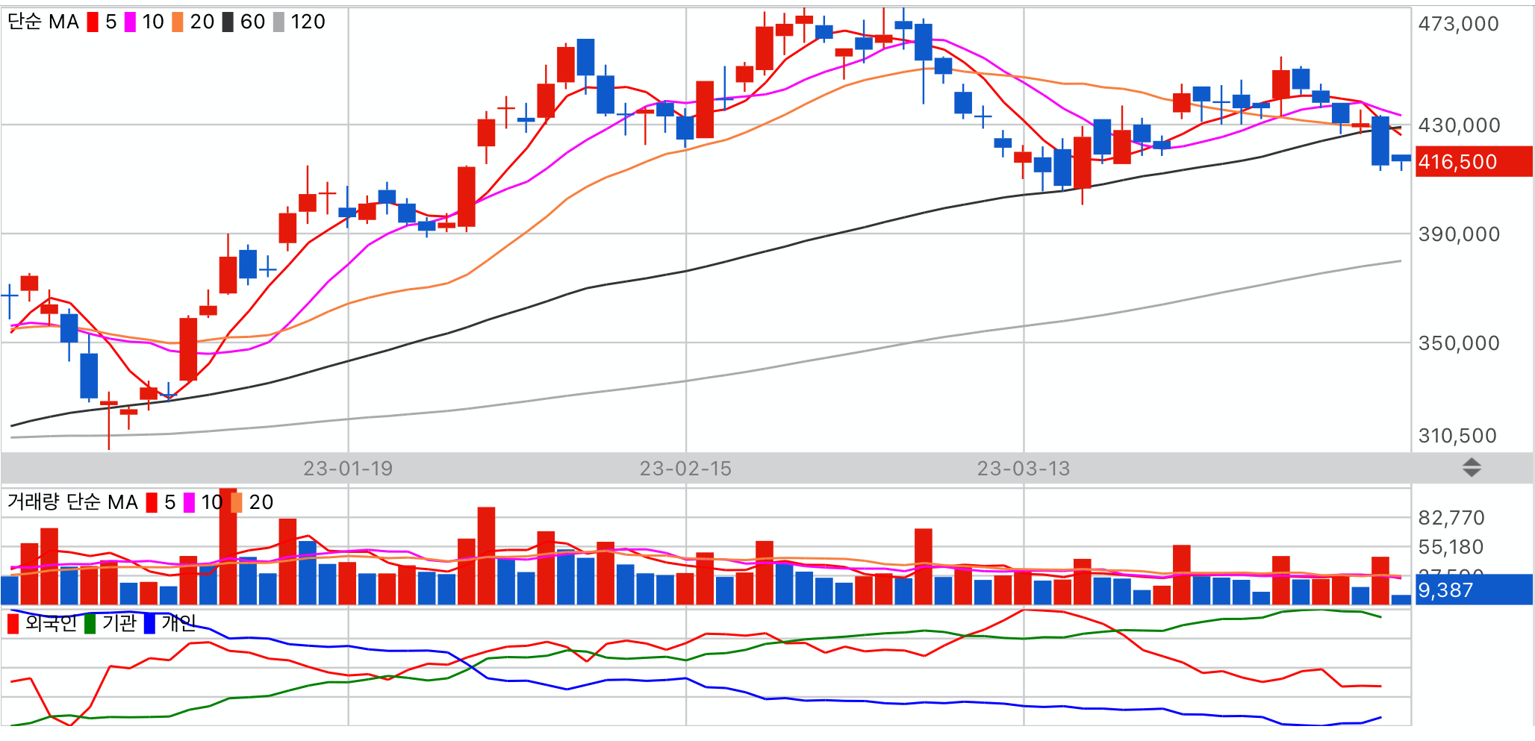Click the 23-02-15 date label
Viewport: 1535px width, 741px height.
(x=685, y=469)
